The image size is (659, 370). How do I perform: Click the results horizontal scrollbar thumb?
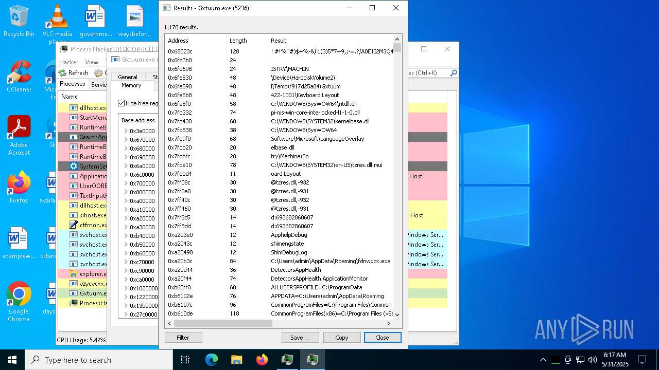point(223,323)
